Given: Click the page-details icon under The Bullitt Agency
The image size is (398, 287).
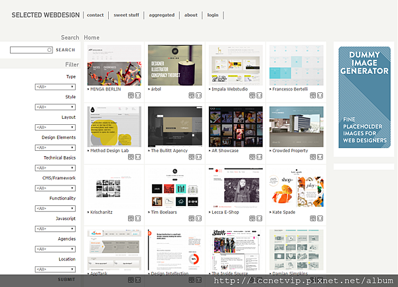Looking at the screenshot, I should click(192, 157).
